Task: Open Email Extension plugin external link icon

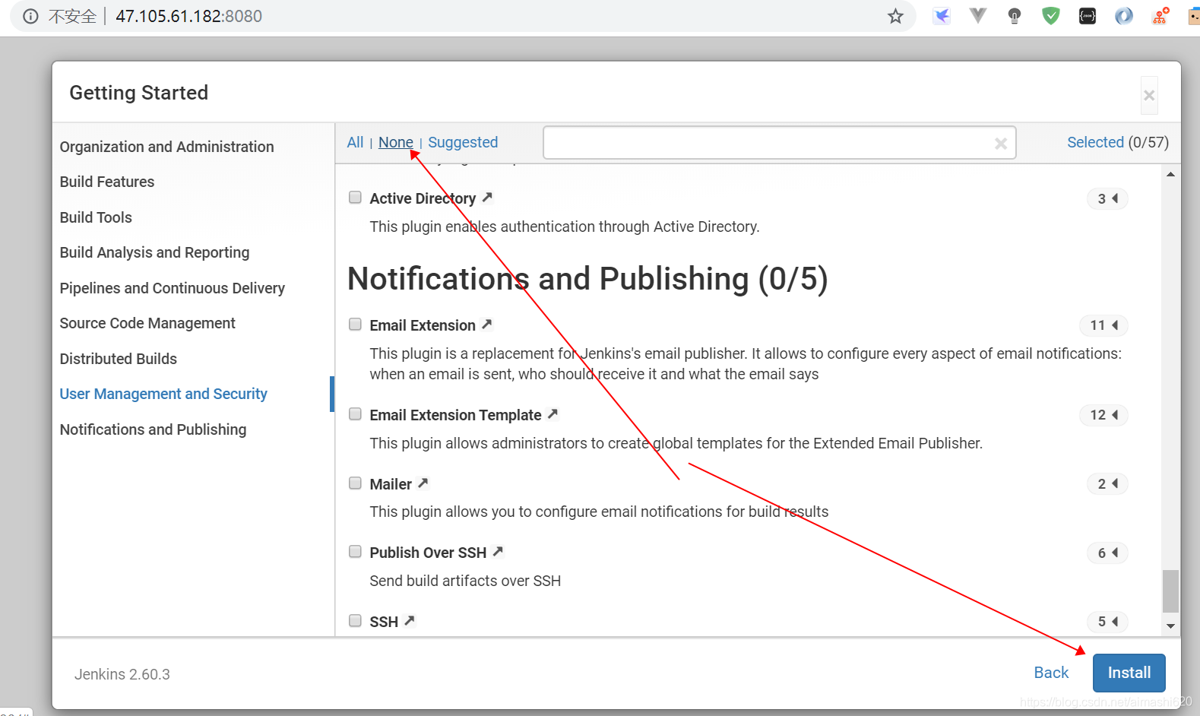Action: tap(487, 325)
